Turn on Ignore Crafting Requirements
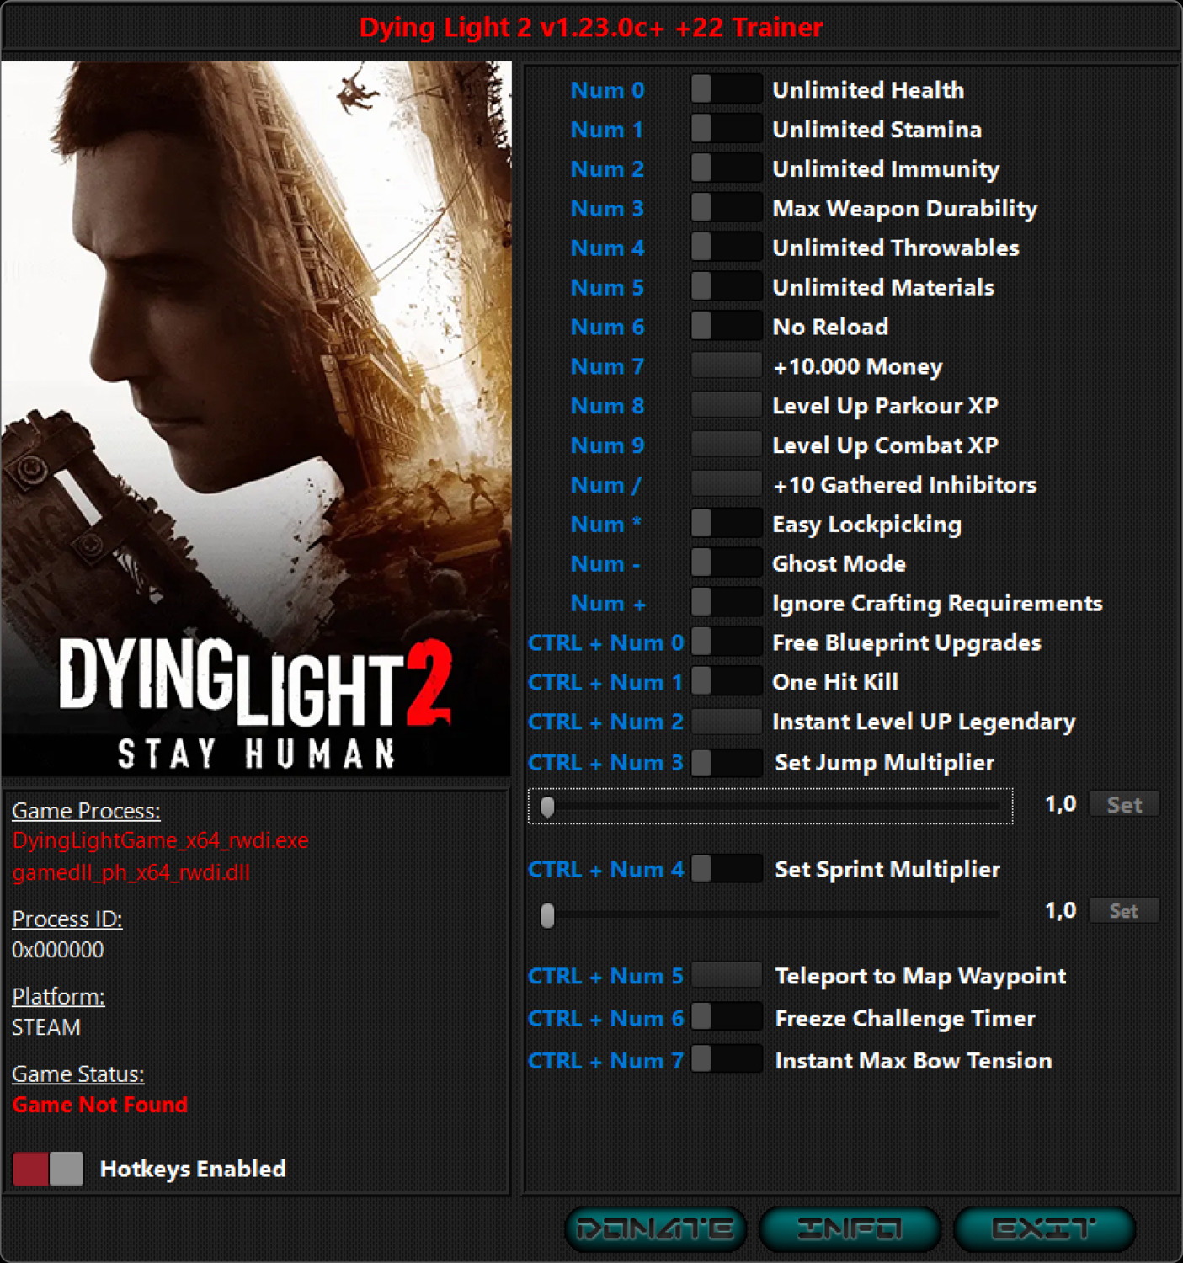 727,603
